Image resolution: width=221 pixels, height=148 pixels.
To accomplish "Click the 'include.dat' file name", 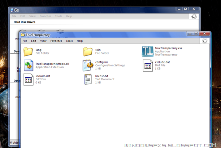I will click(43, 76).
